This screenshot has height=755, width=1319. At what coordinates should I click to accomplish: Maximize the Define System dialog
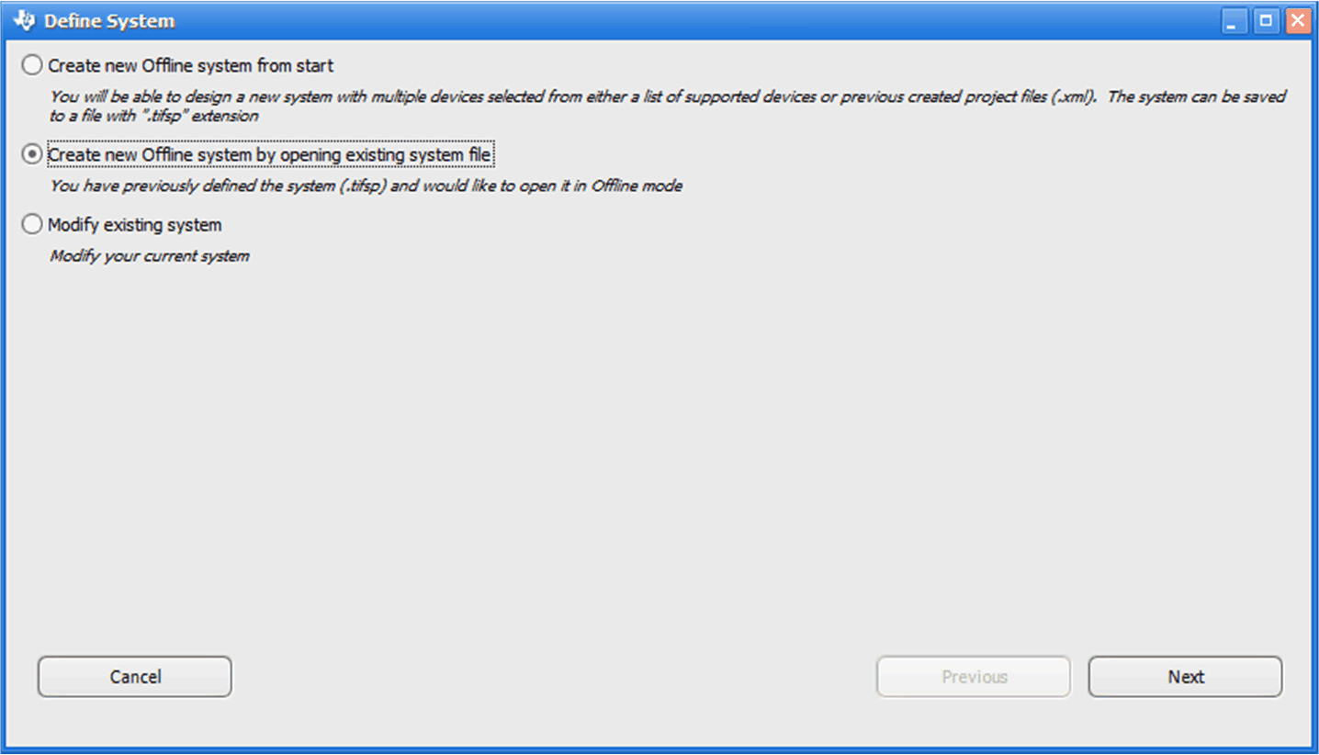[1267, 21]
